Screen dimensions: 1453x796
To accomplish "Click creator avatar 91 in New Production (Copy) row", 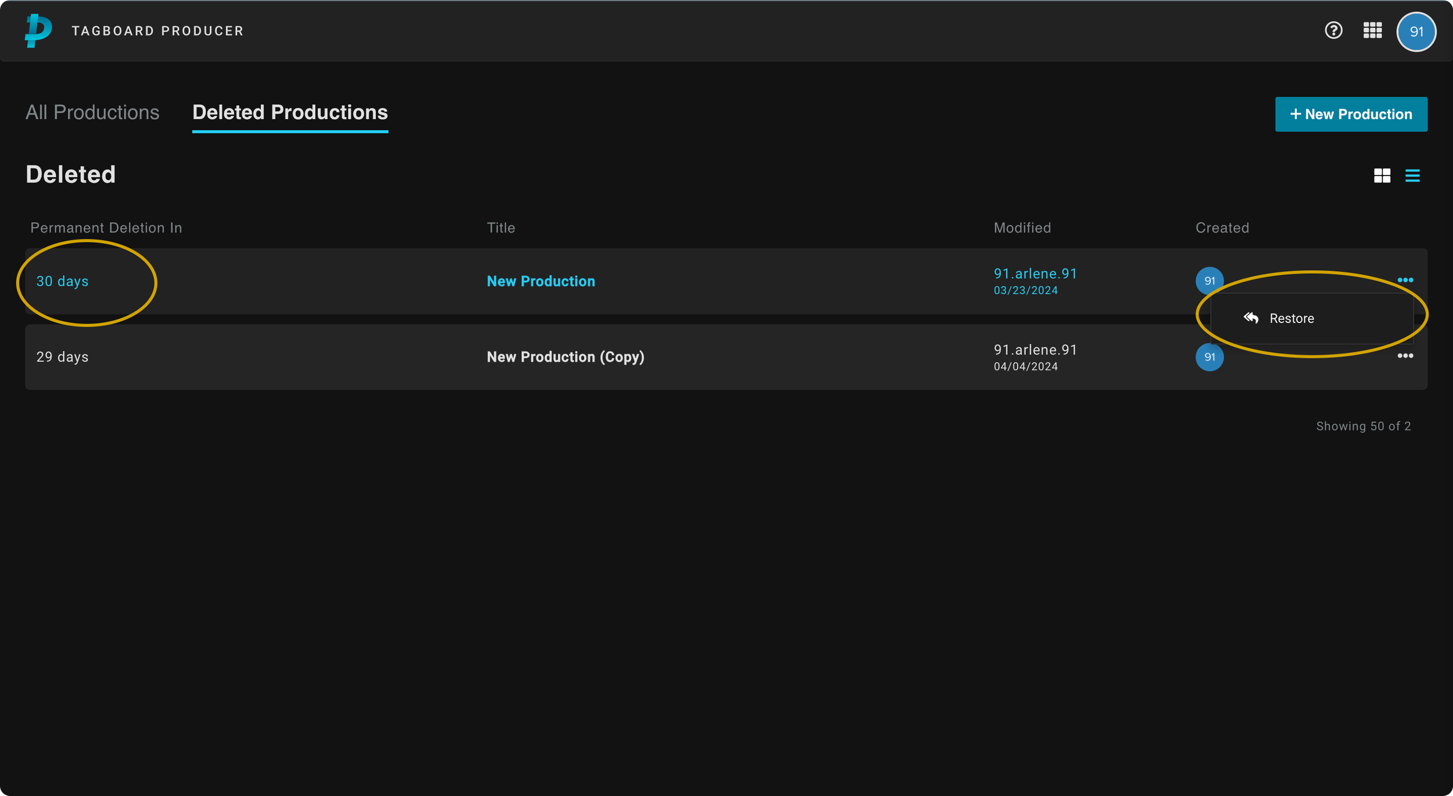I will pos(1209,357).
